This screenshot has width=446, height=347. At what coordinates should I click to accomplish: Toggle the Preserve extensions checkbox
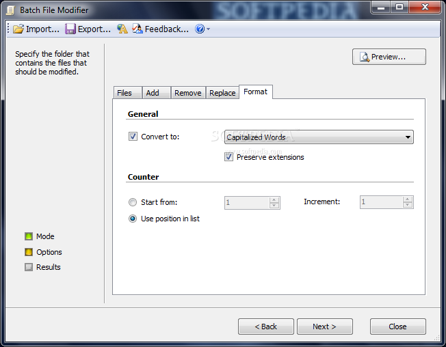click(228, 157)
